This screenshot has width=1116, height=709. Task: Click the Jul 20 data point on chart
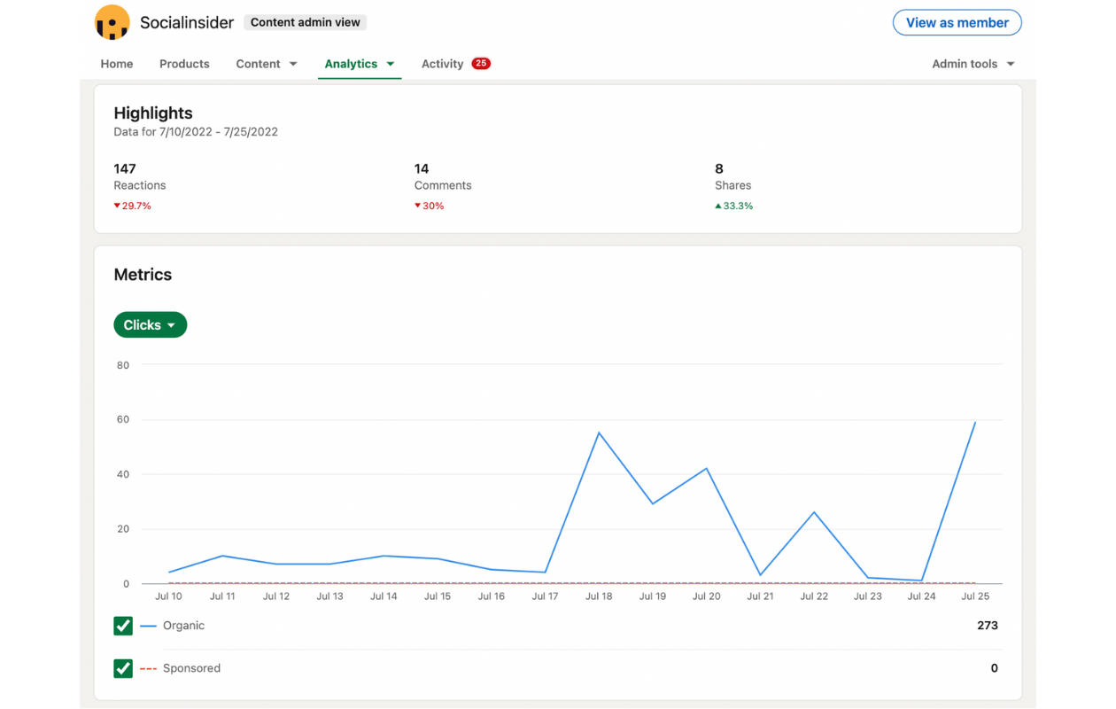tap(707, 468)
